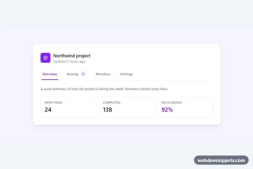Image resolution: width=253 pixels, height=169 pixels.
Task: Click the 92% On Schedule value
Action: (x=167, y=110)
